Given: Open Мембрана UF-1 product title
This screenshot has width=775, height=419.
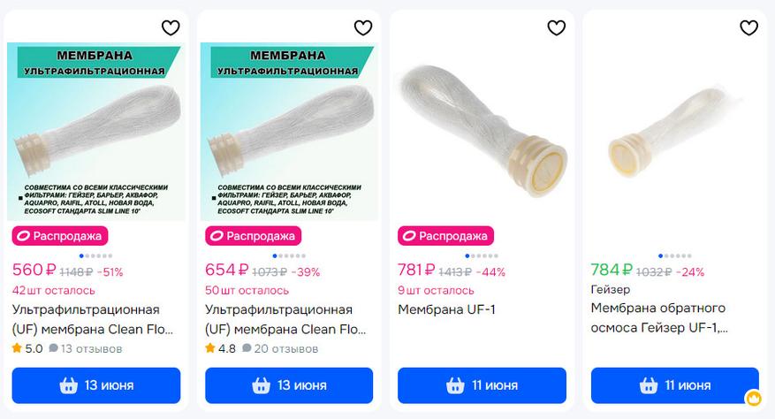Looking at the screenshot, I should (447, 309).
